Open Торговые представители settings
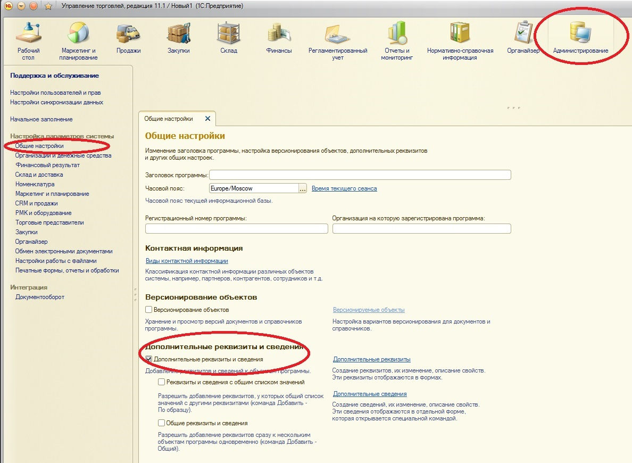 coord(49,222)
